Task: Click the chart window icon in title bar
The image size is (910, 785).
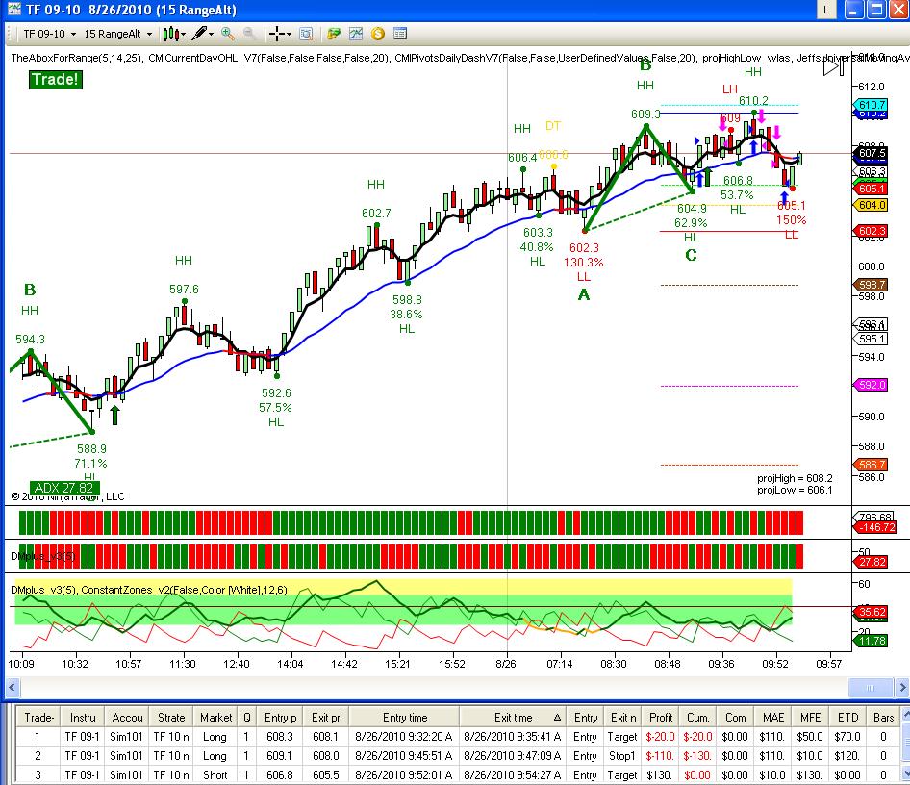Action: pos(13,10)
